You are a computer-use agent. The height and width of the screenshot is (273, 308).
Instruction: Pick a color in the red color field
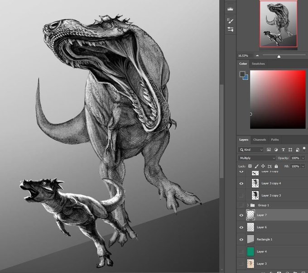click(x=278, y=100)
